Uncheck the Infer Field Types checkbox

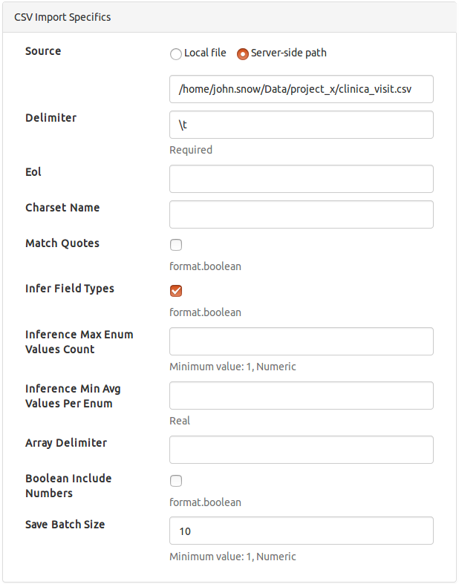tap(176, 291)
